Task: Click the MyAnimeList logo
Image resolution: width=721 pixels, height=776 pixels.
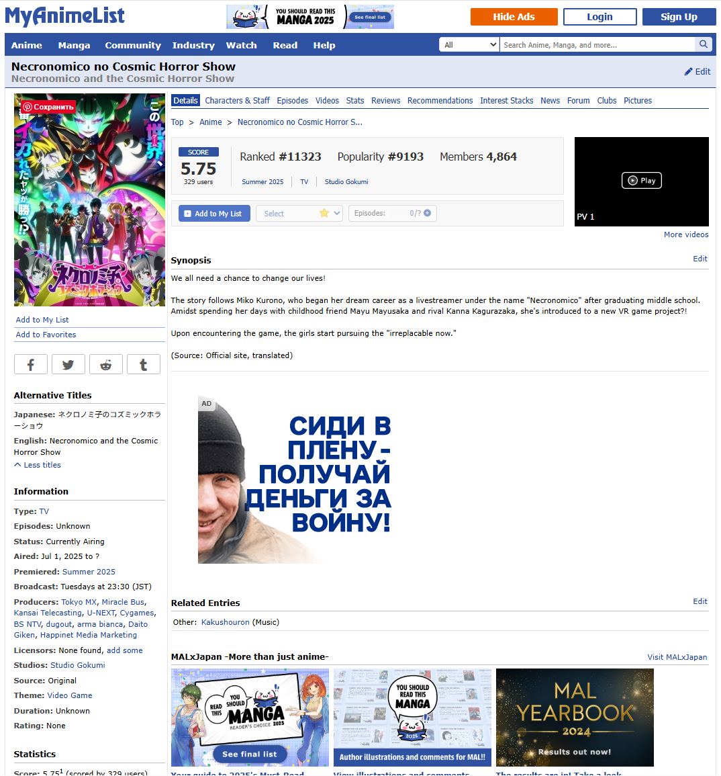Action: 64,16
